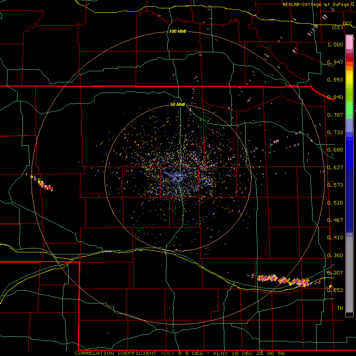Screen dimensions: 356x356
Task: Click the Correlation Coefficient KLNX caption text
Action: (180, 353)
